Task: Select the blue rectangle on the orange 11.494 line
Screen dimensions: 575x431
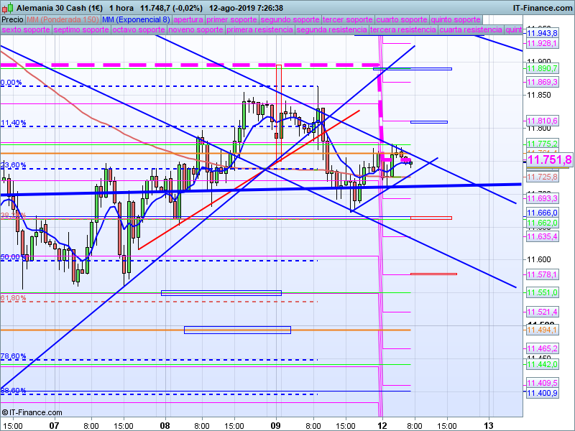Action: pos(238,330)
